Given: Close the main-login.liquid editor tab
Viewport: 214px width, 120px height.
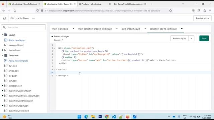Looking at the screenshot, I should click(74, 29).
